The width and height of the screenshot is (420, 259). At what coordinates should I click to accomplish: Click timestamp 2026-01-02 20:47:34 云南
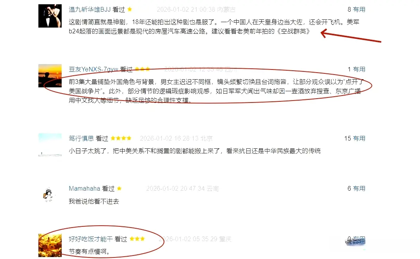(x=183, y=188)
